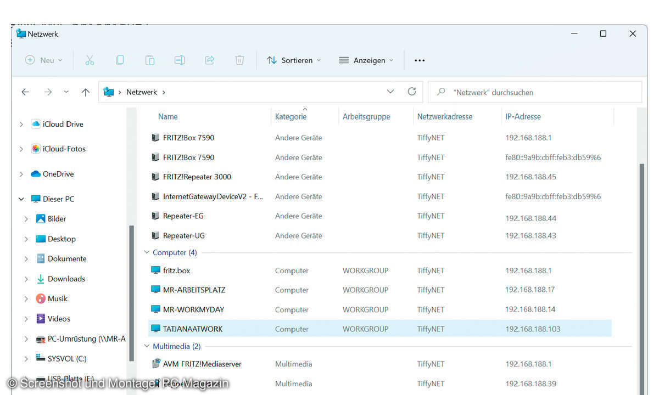Click the Videos icon in sidebar
The height and width of the screenshot is (395, 659).
(41, 318)
